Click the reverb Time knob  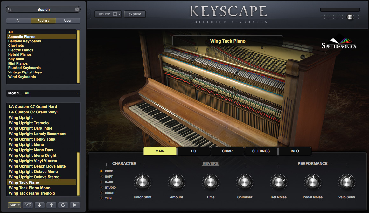pos(210,182)
